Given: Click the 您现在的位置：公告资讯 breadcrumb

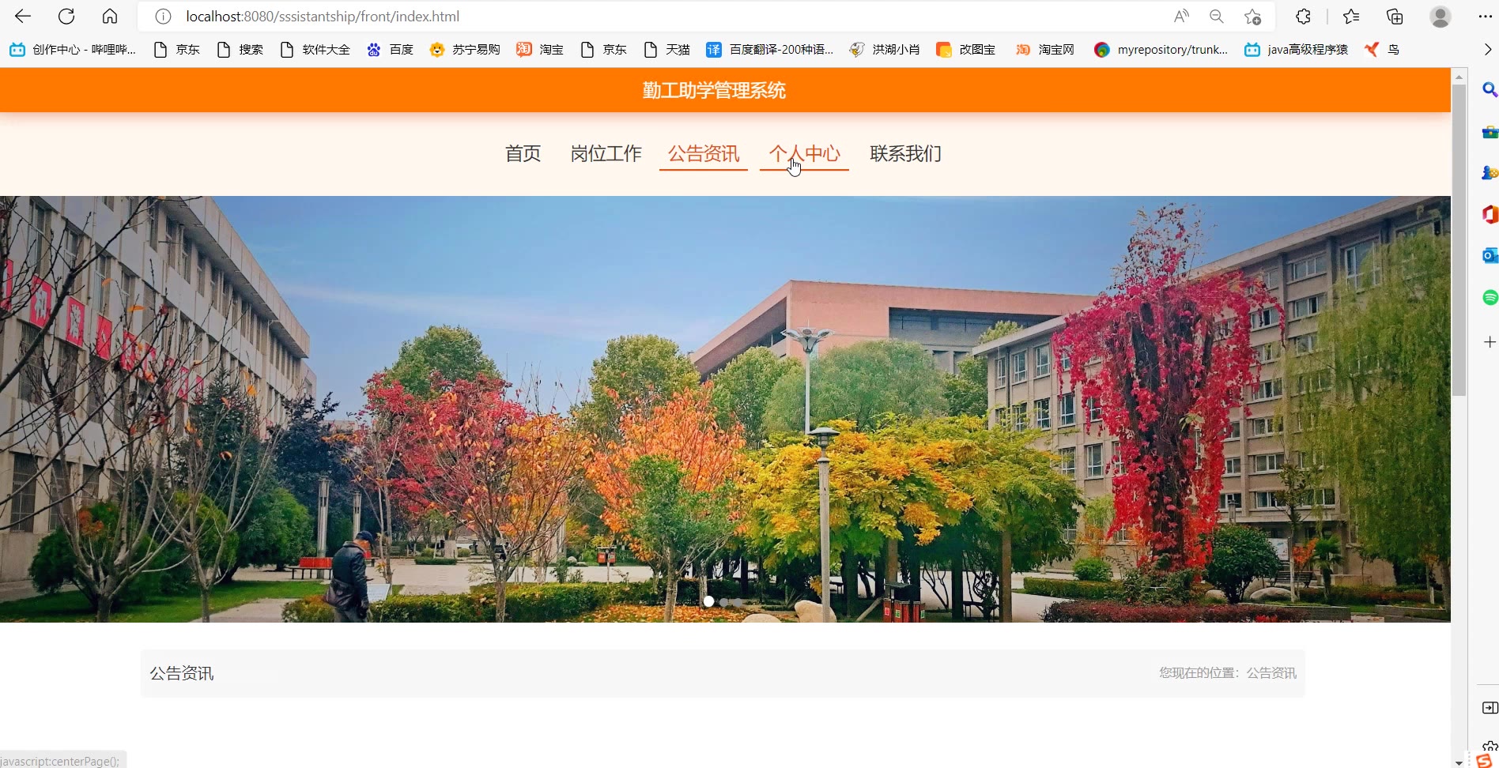Looking at the screenshot, I should (x=1228, y=673).
